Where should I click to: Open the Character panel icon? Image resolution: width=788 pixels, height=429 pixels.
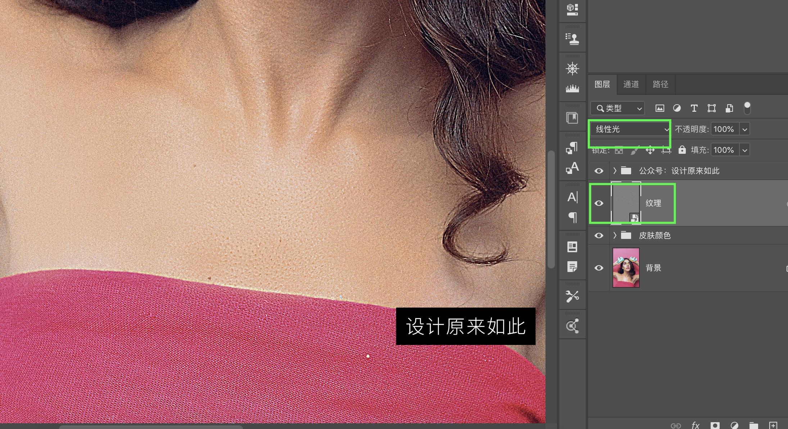pos(572,197)
